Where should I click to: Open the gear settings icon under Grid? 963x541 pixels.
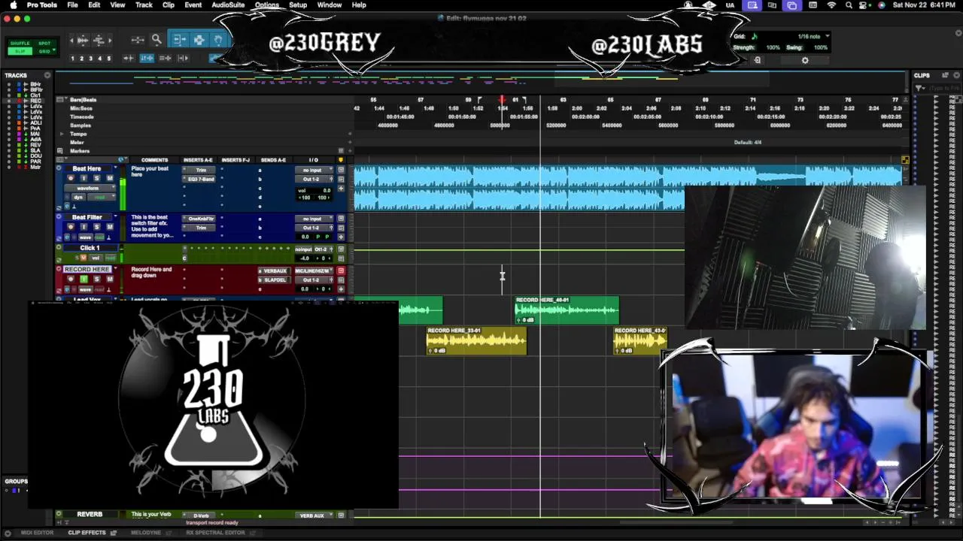click(x=805, y=60)
